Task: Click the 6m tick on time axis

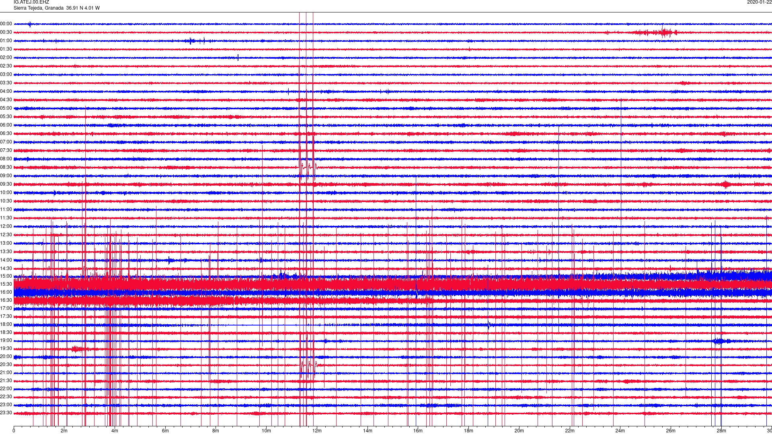Action: (165, 431)
